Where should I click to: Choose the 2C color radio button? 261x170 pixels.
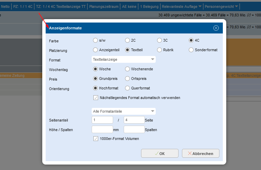[127, 40]
